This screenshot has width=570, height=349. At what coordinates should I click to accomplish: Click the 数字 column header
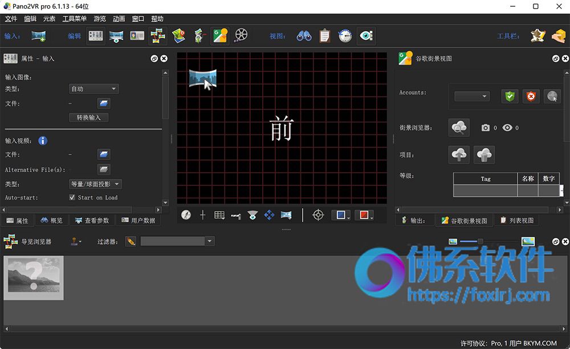point(548,179)
